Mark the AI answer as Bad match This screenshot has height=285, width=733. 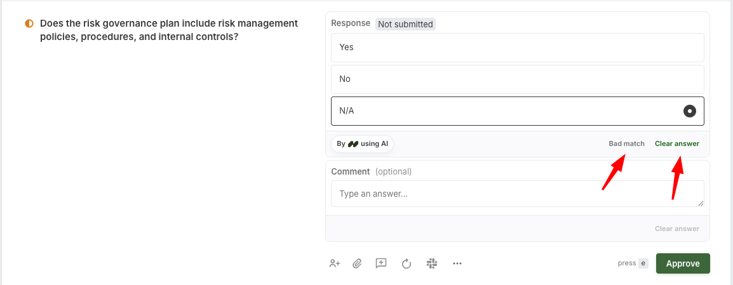point(626,143)
